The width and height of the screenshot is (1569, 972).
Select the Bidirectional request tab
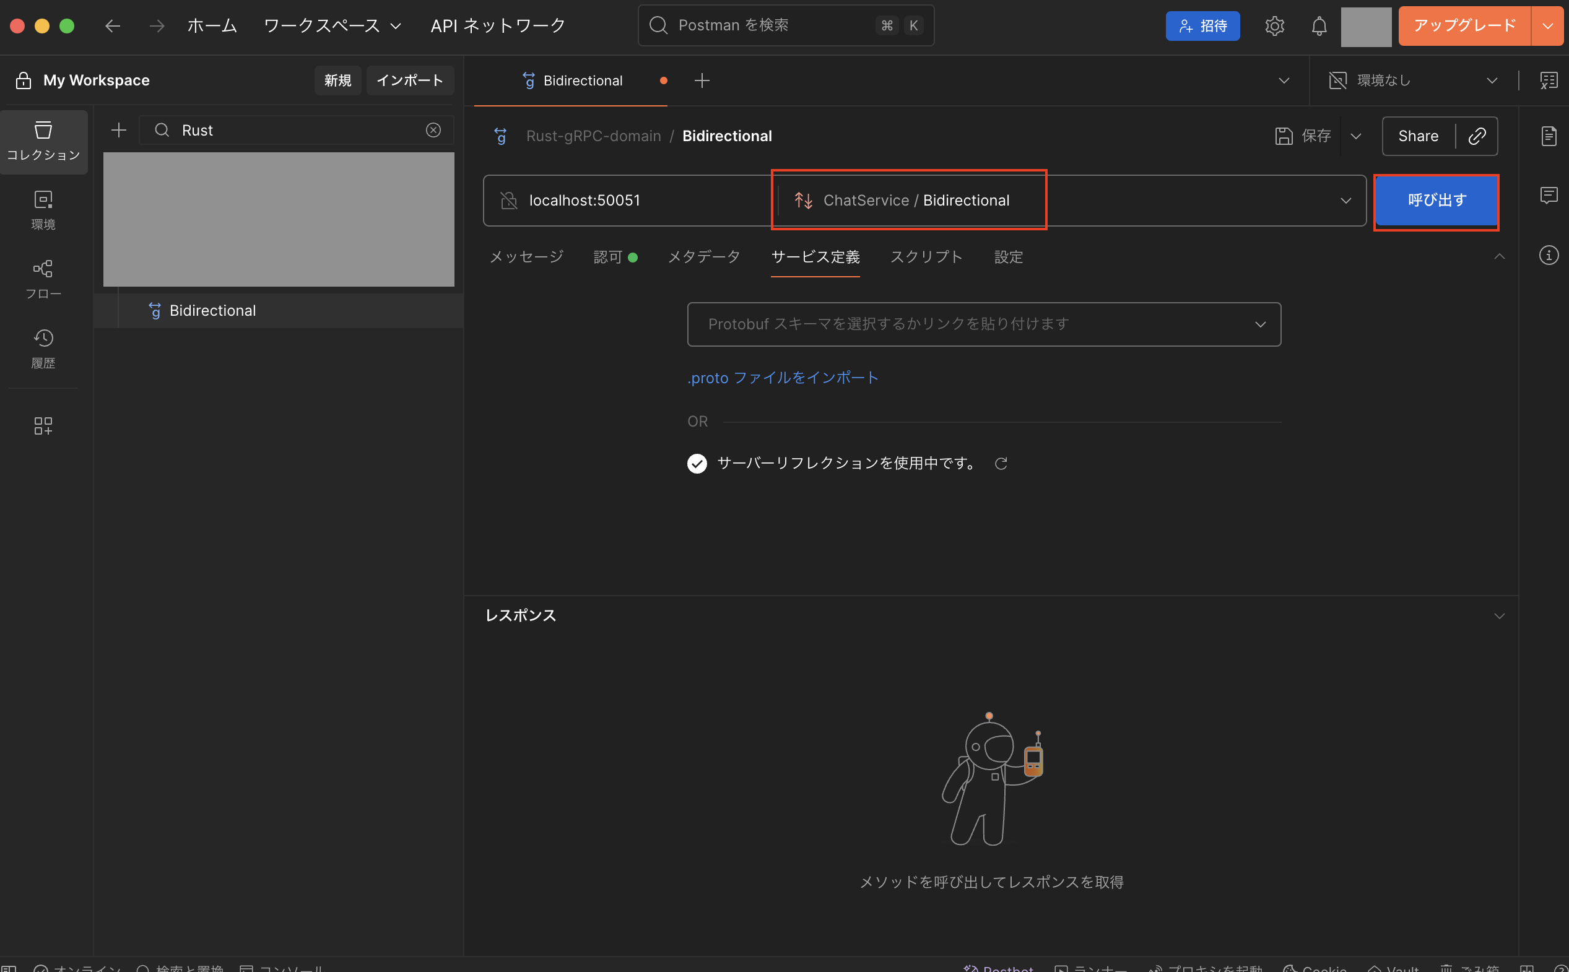coord(572,80)
